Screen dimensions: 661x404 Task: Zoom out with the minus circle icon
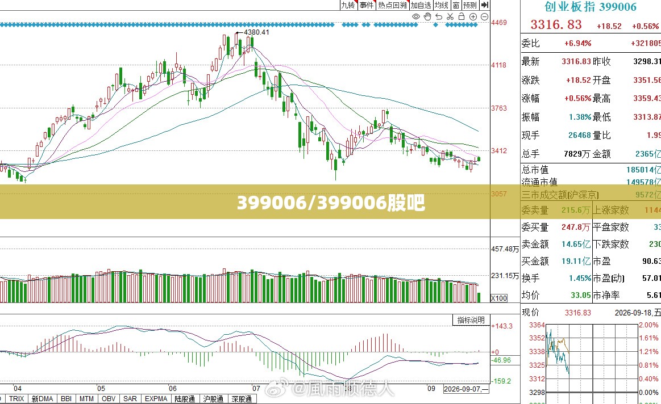point(484,16)
